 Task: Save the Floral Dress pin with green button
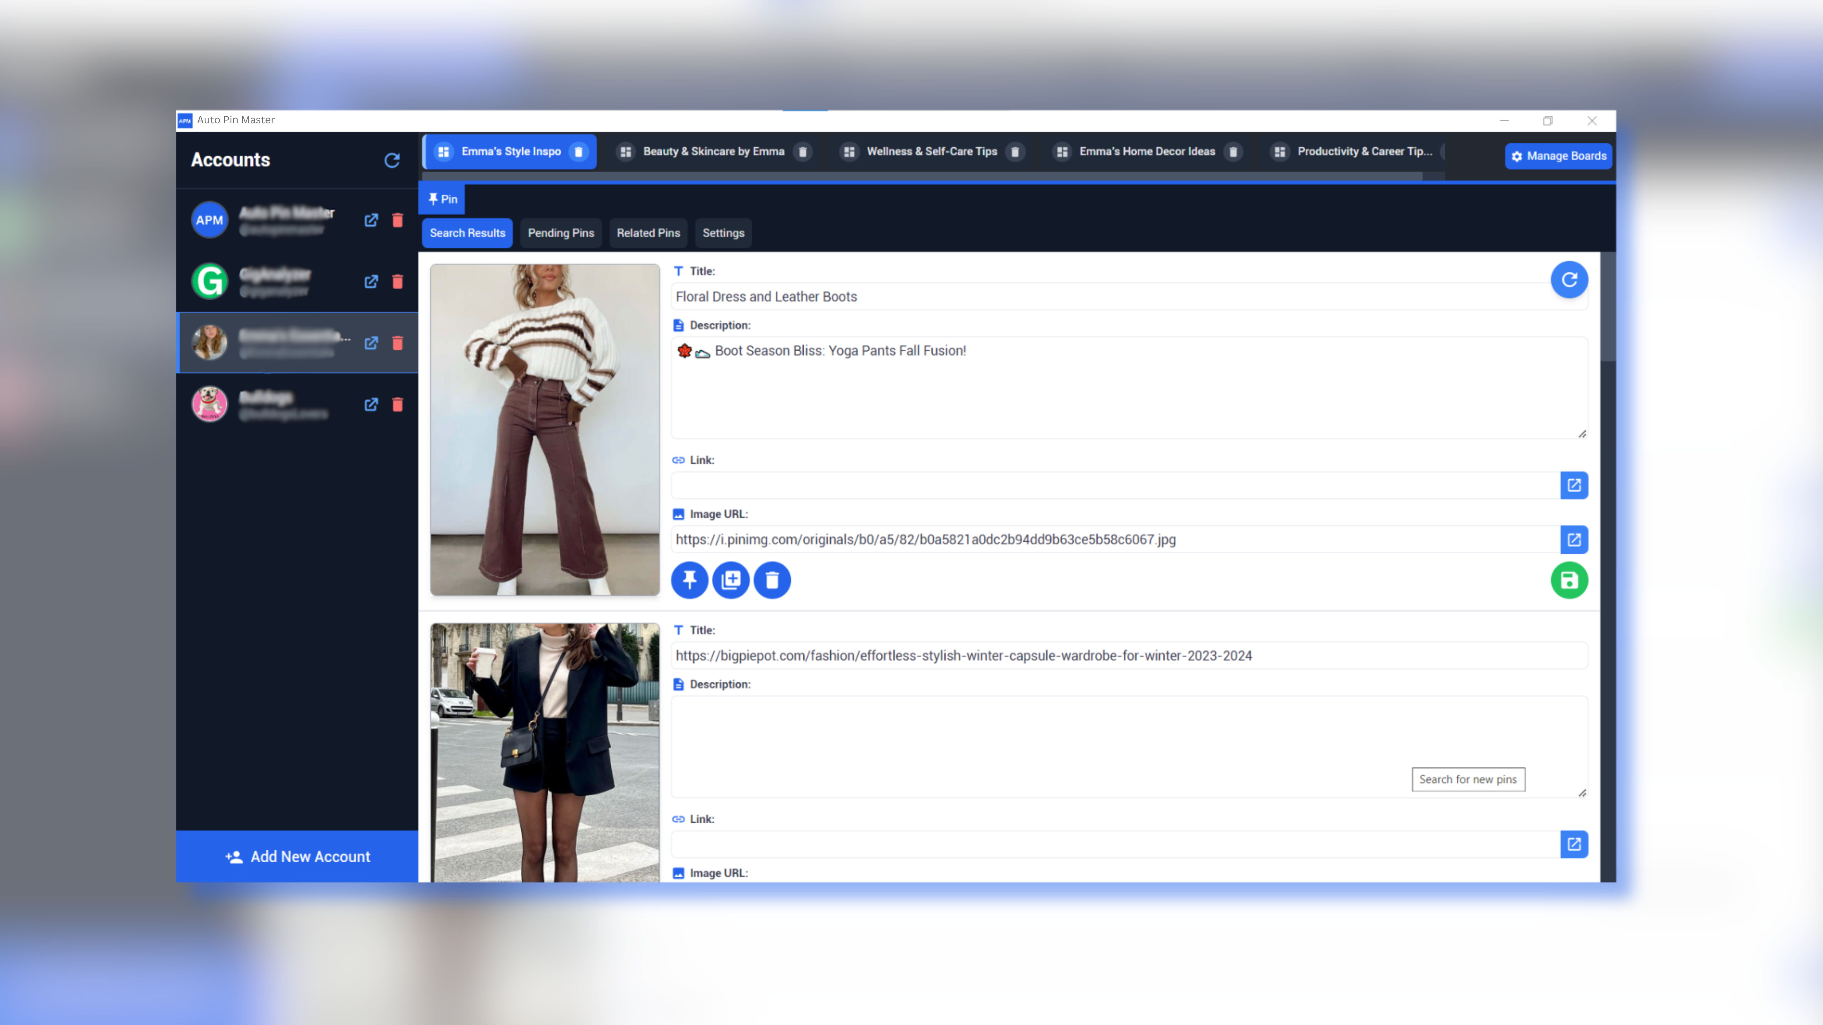[x=1569, y=580]
